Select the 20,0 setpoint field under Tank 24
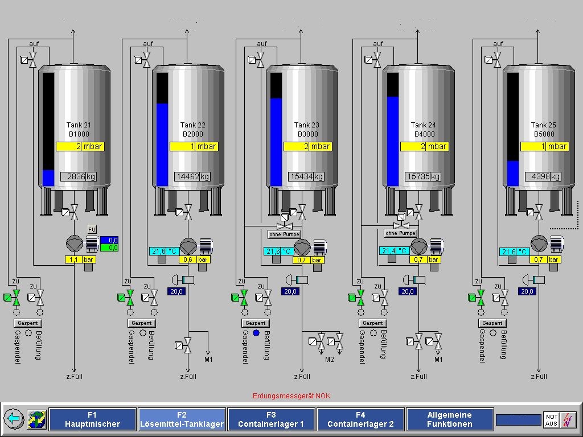Viewport: 583px width, 437px height. tap(408, 291)
